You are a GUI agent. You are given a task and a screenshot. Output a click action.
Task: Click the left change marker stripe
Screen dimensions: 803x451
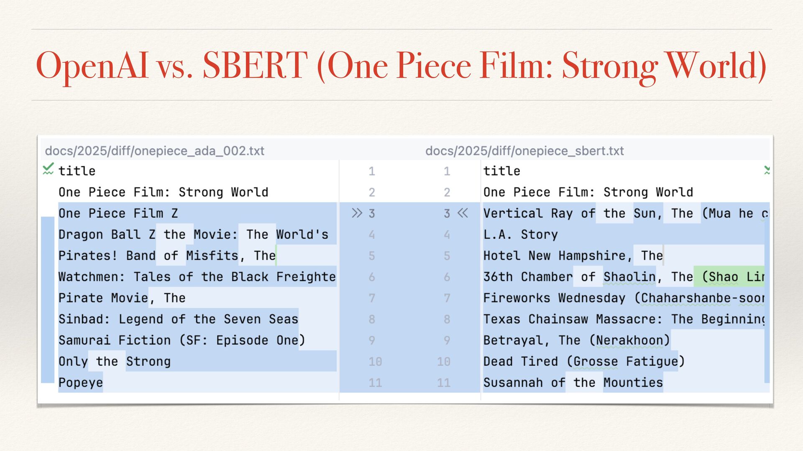click(x=48, y=299)
